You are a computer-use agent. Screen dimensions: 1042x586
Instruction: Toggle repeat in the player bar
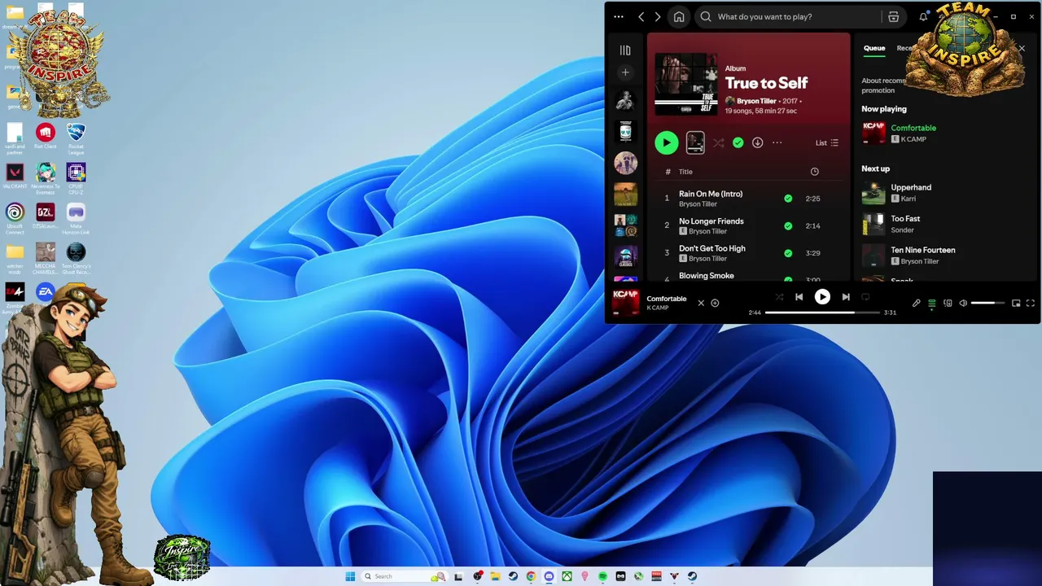tap(865, 297)
